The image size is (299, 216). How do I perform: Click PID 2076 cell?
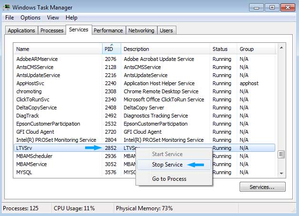click(111, 59)
